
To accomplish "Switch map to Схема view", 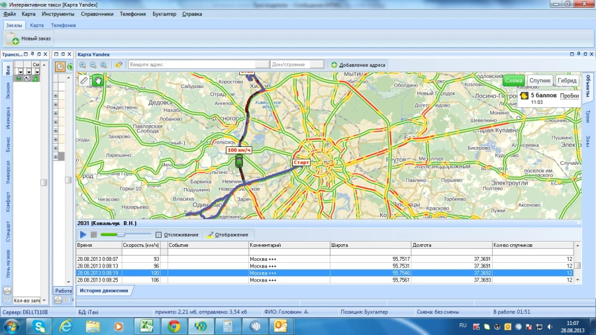I will click(x=513, y=81).
